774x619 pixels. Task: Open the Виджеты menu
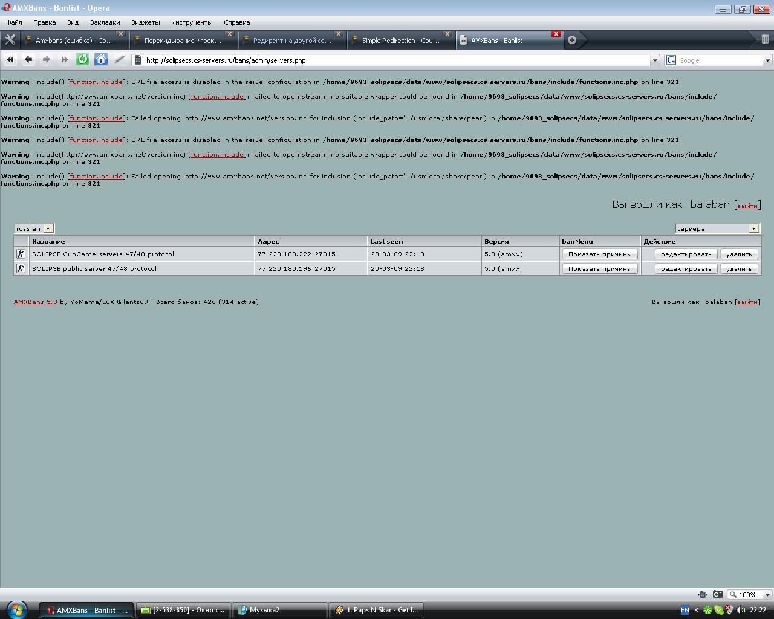pos(145,22)
